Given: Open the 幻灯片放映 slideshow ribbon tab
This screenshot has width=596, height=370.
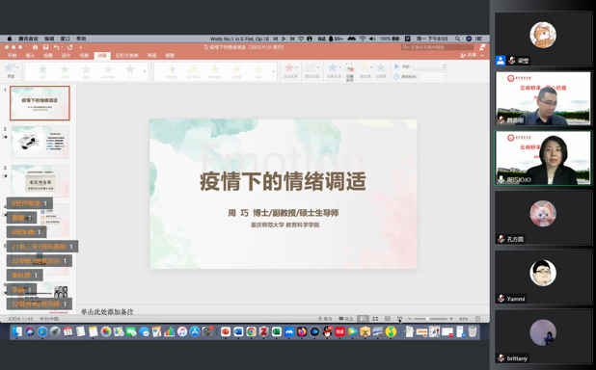Looking at the screenshot, I should (127, 56).
